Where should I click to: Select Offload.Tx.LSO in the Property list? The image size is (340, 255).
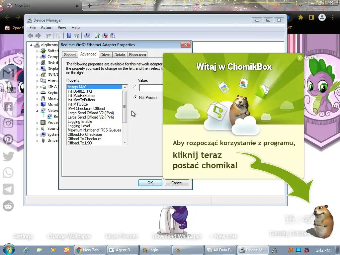[80, 143]
